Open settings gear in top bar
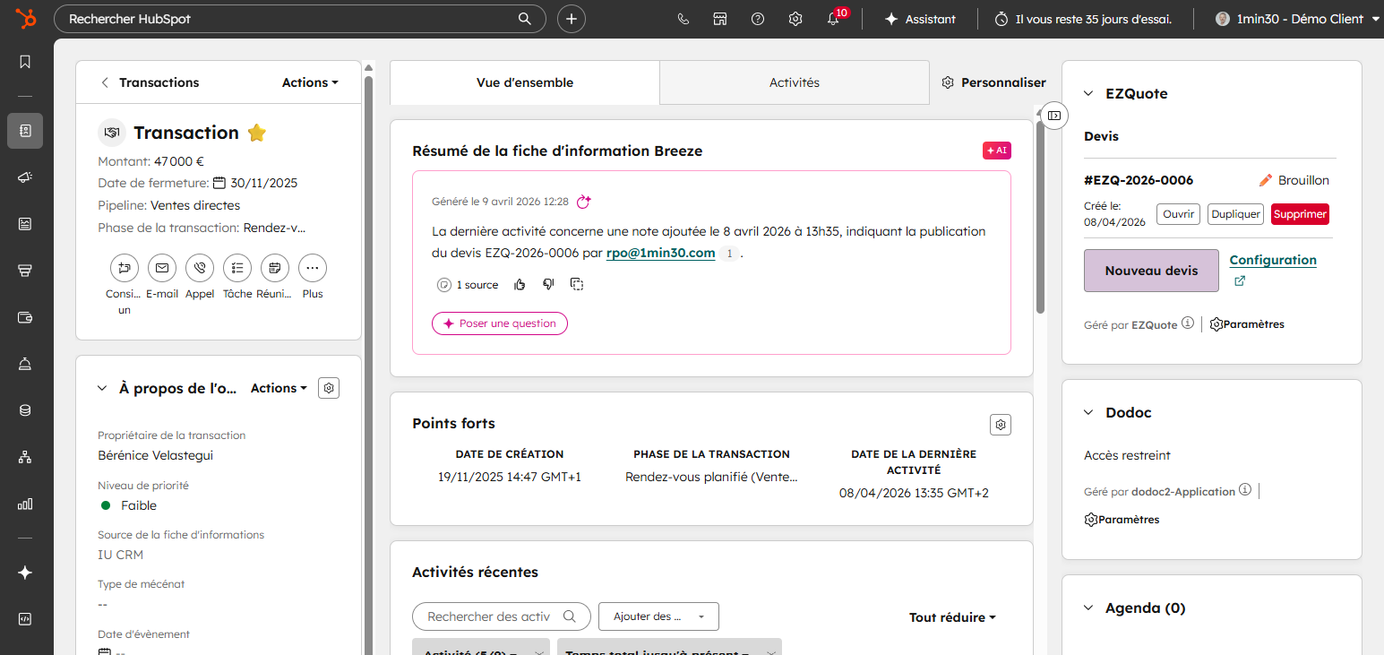 (795, 19)
